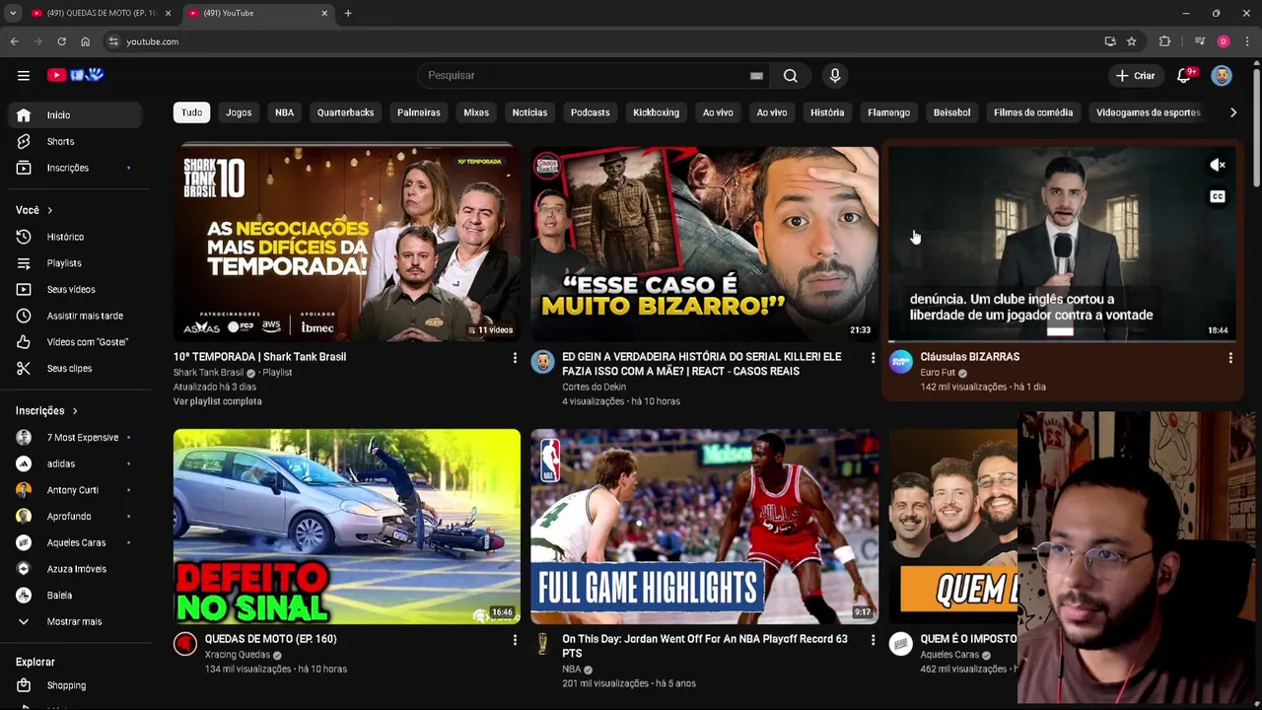Click the youtube.com address bar
Viewport: 1262px width, 710px height.
tap(601, 41)
